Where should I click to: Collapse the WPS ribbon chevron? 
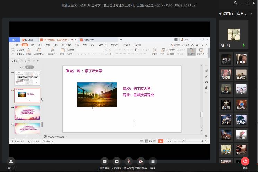pos(206,45)
